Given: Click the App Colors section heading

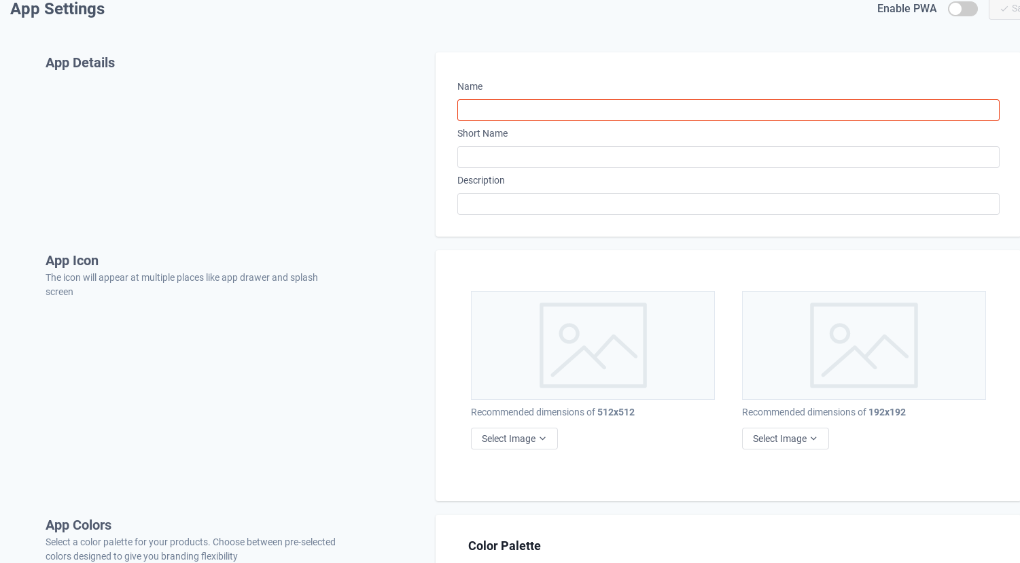Looking at the screenshot, I should (x=78, y=525).
